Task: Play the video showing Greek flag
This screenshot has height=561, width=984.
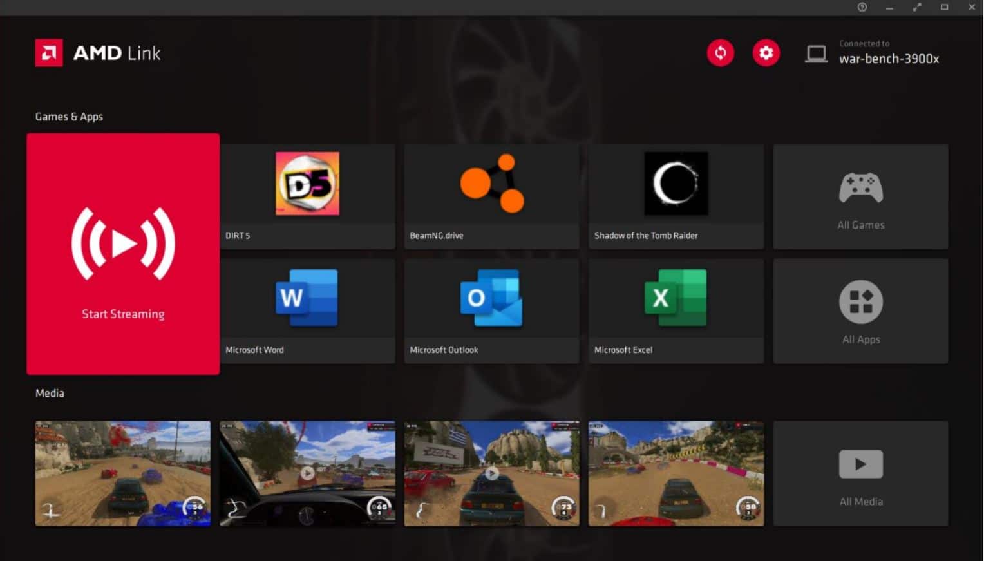Action: click(491, 473)
